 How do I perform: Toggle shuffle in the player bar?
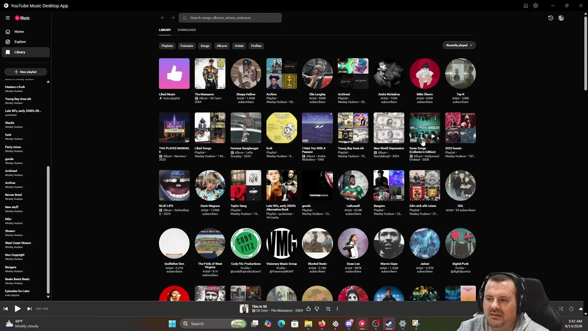coord(560,309)
